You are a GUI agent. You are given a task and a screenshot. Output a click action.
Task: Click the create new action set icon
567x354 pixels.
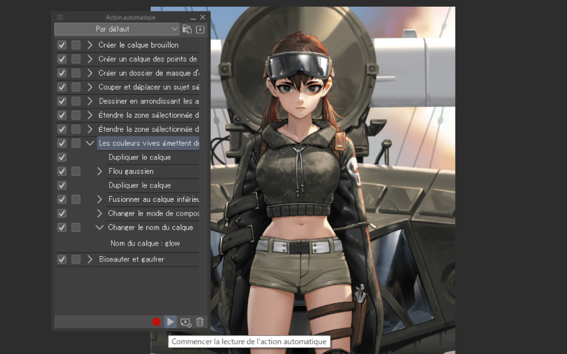187,29
